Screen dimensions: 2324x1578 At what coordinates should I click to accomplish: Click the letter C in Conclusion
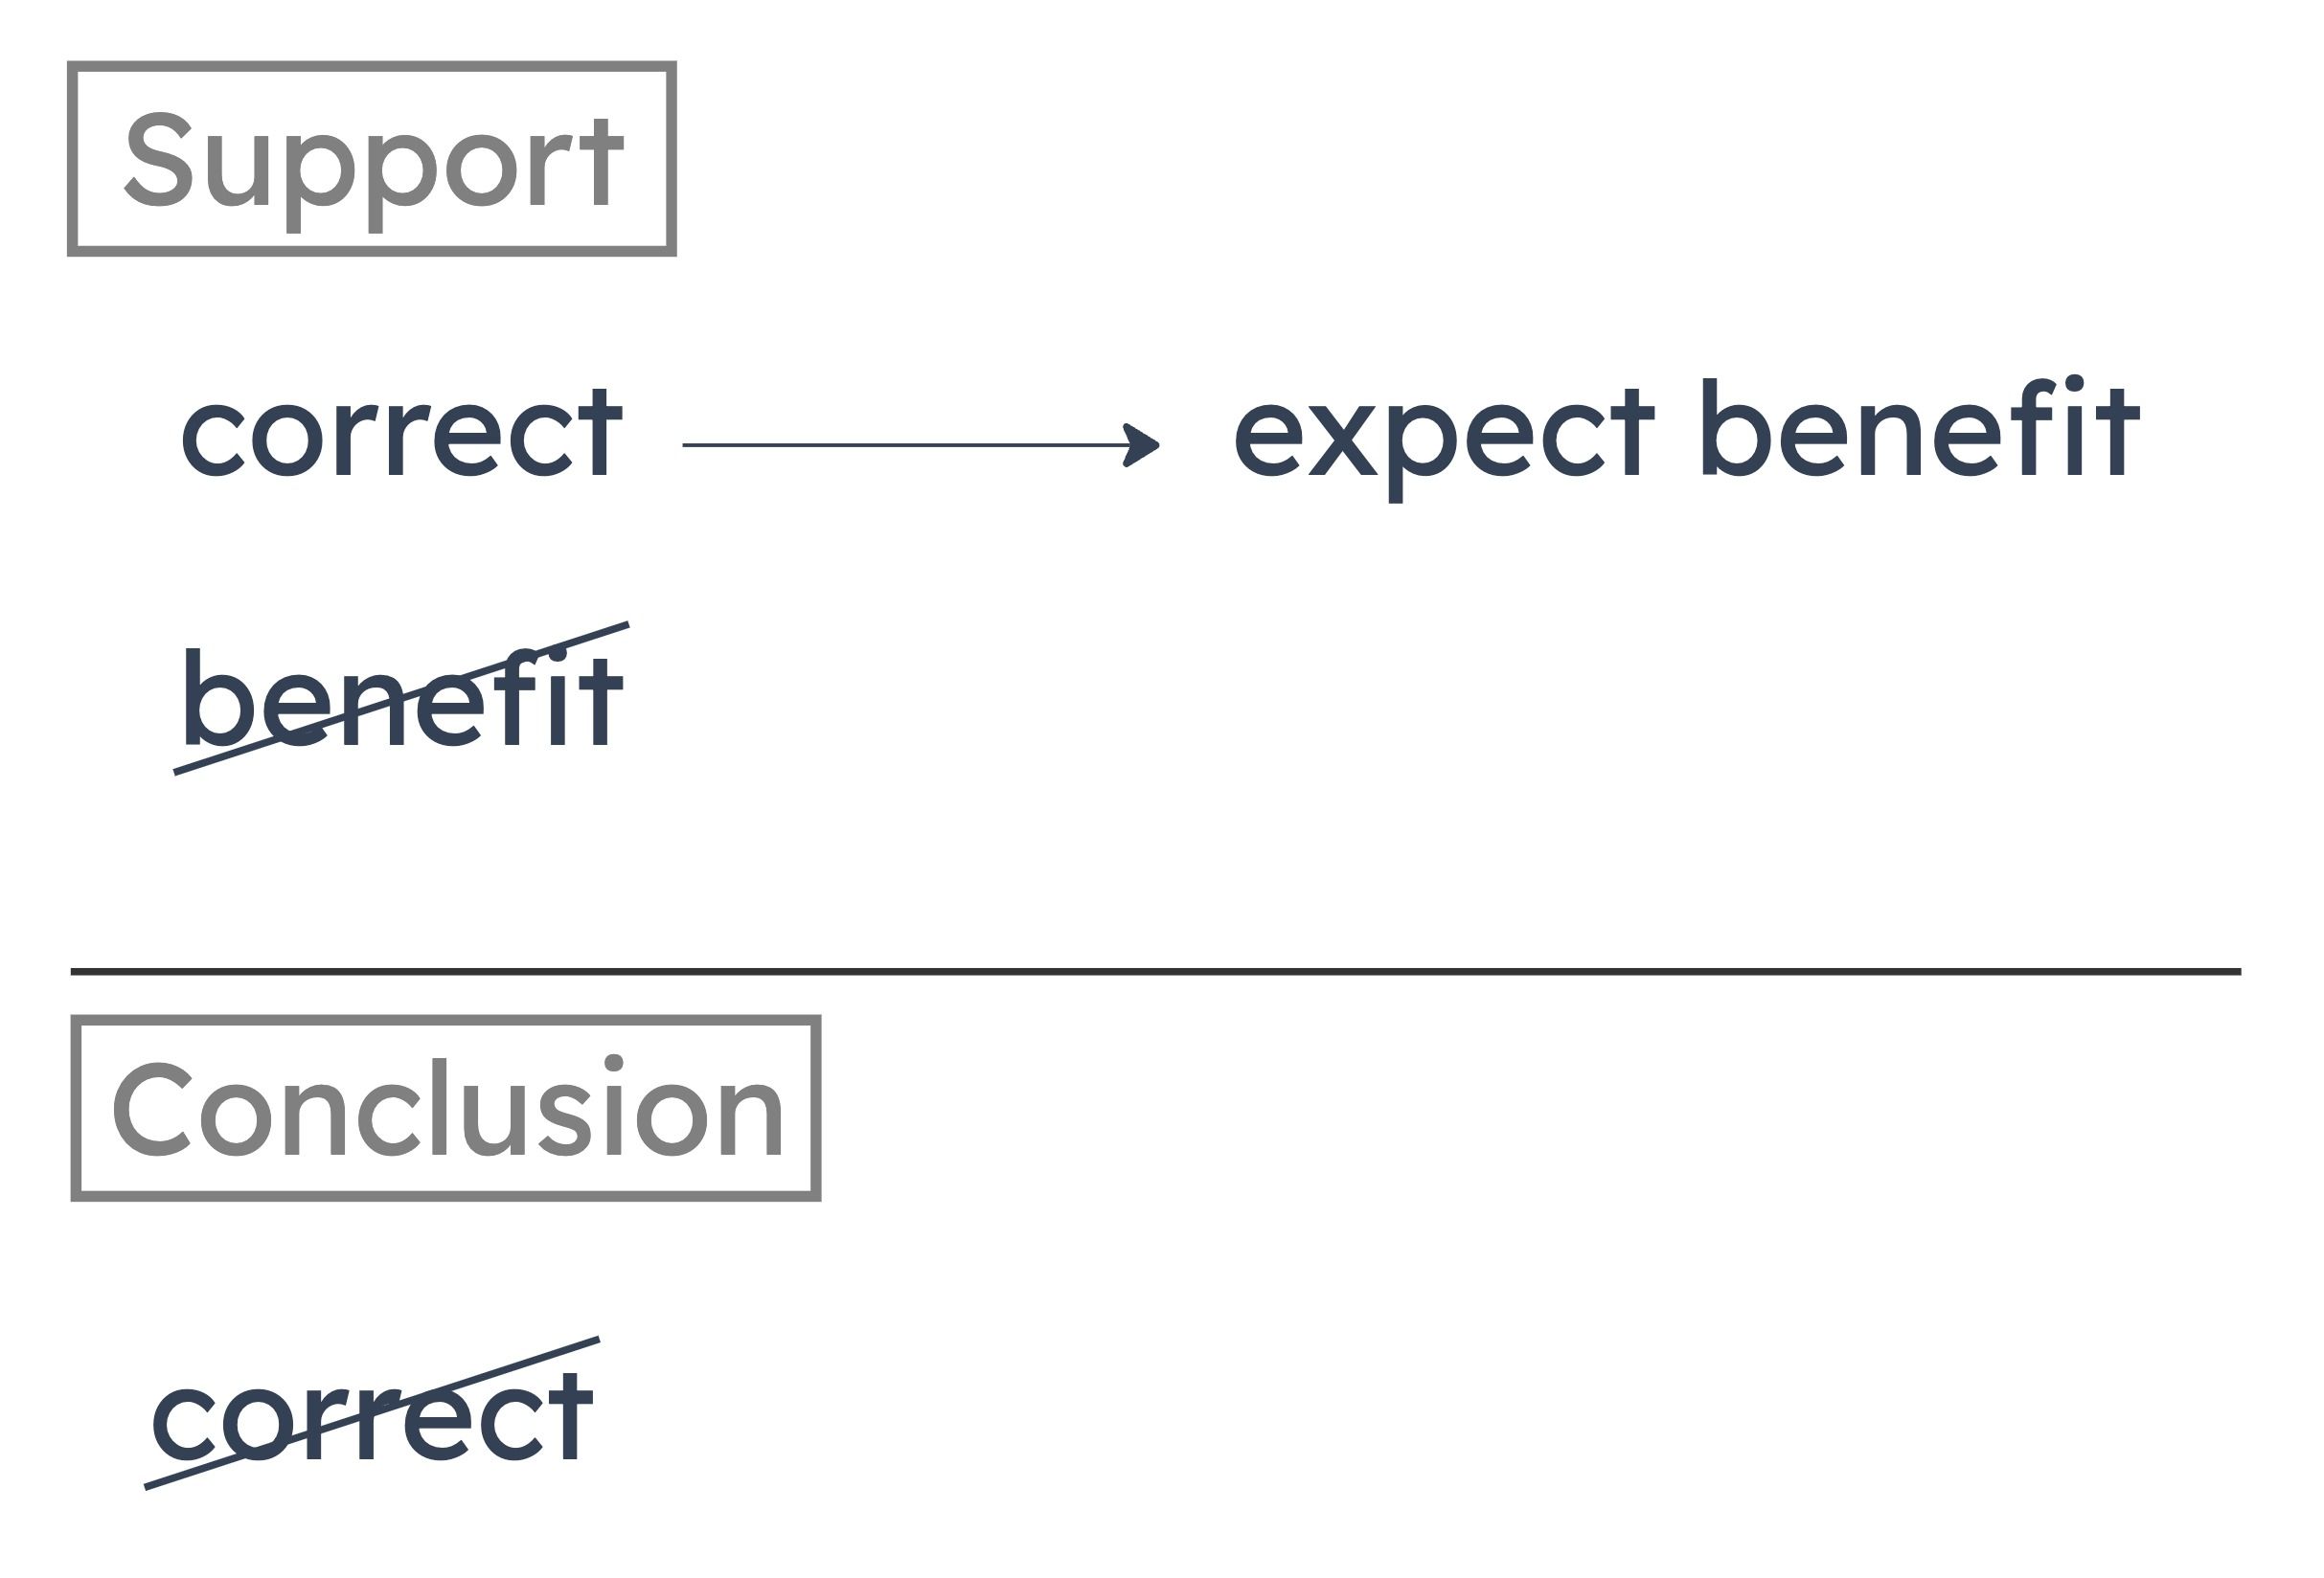click(152, 1108)
